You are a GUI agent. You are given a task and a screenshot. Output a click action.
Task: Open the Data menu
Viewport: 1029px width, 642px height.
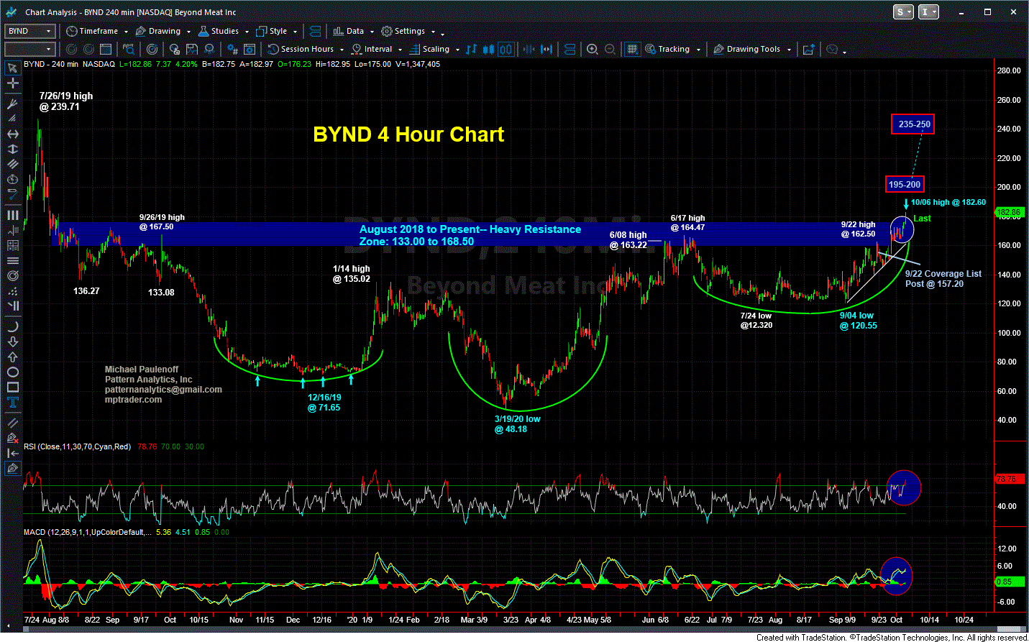(x=349, y=31)
